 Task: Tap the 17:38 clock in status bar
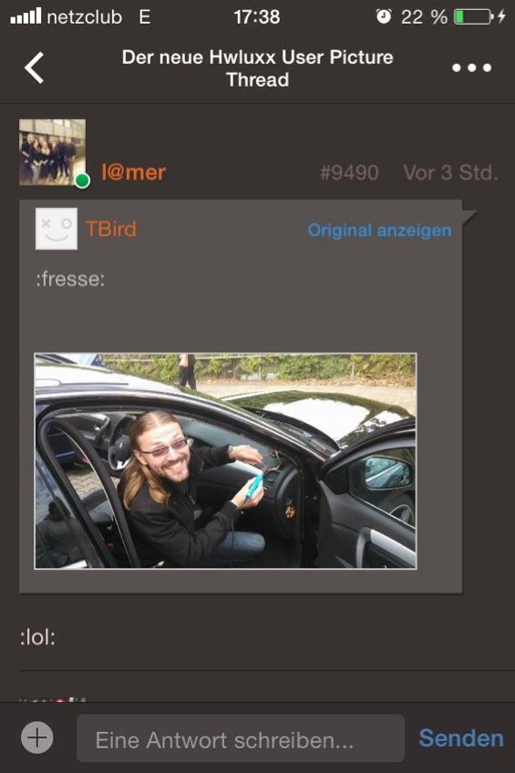click(x=257, y=17)
